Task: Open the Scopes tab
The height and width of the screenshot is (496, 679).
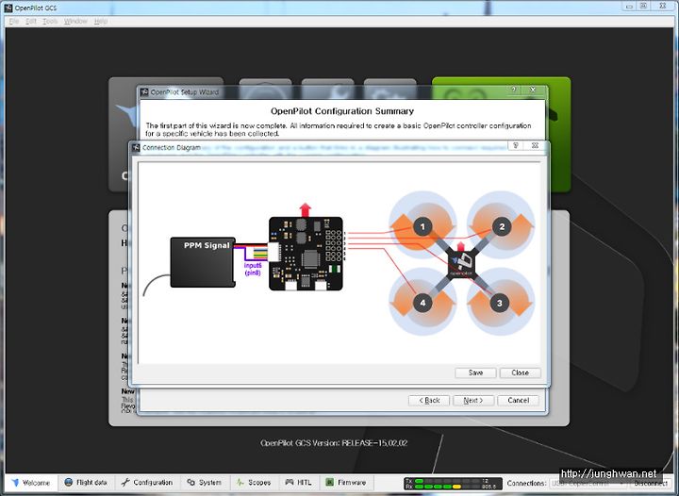Action: pos(254,483)
